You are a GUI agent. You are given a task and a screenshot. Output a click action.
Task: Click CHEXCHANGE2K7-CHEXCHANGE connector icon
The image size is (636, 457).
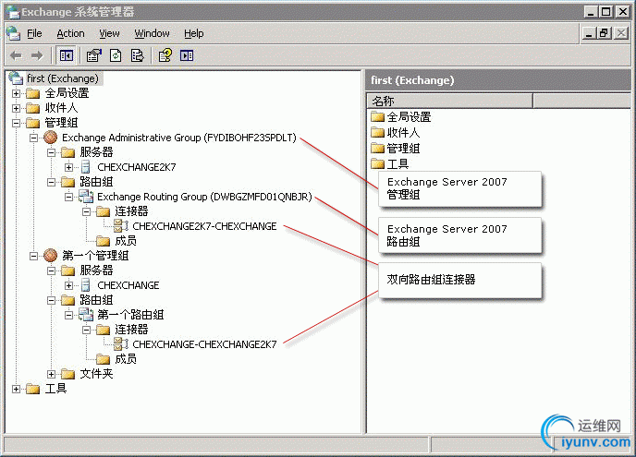[x=121, y=226]
